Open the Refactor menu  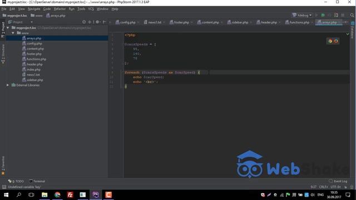60,9
